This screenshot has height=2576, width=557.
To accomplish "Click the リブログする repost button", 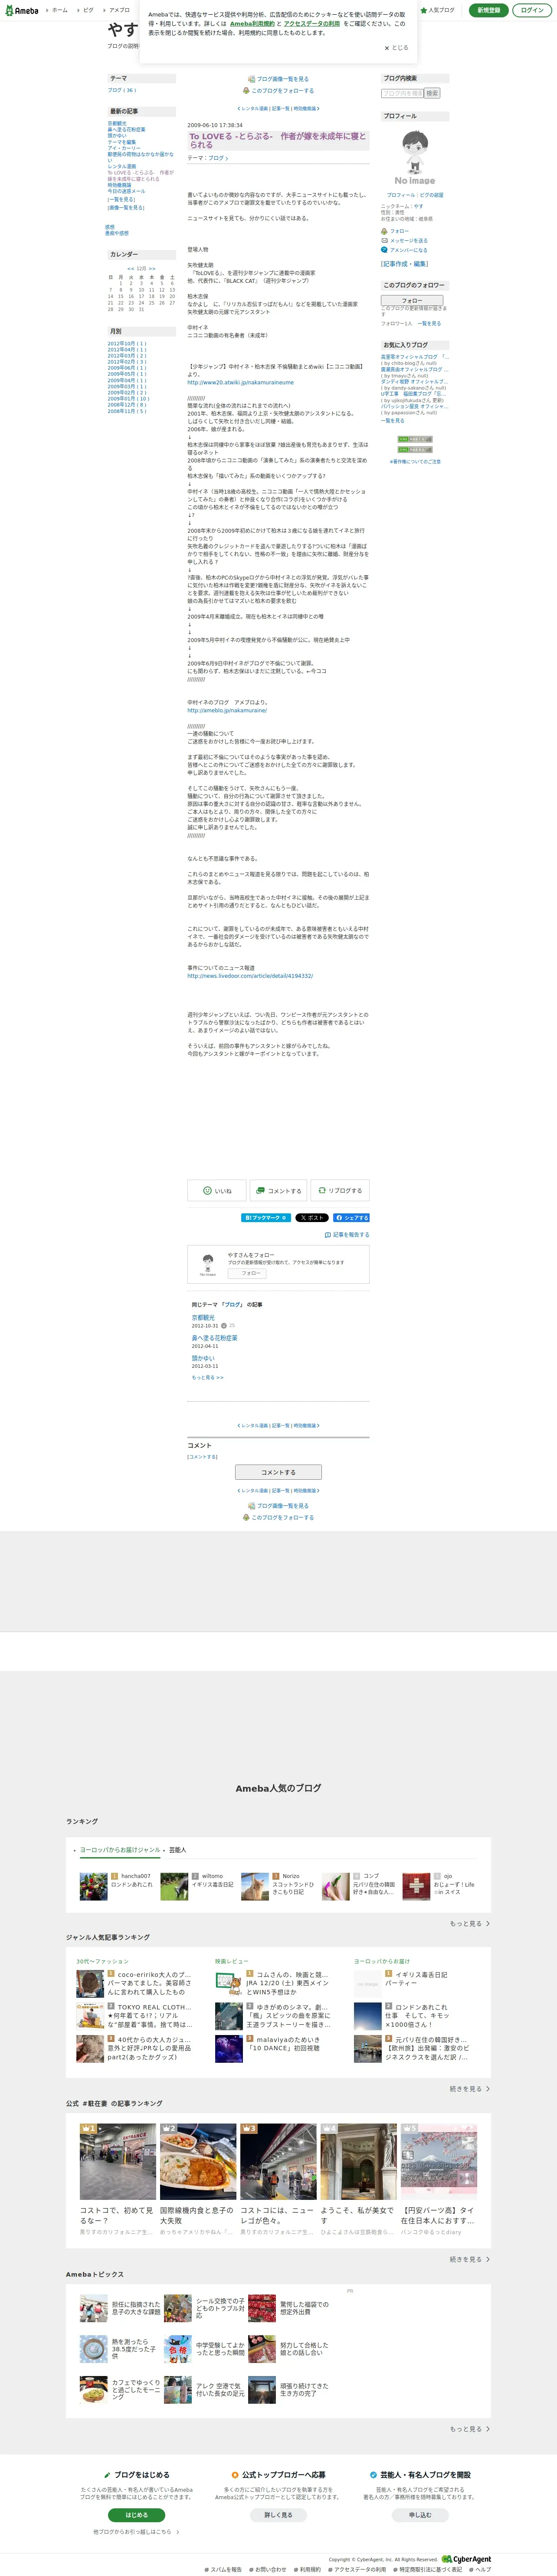I will [x=340, y=1190].
